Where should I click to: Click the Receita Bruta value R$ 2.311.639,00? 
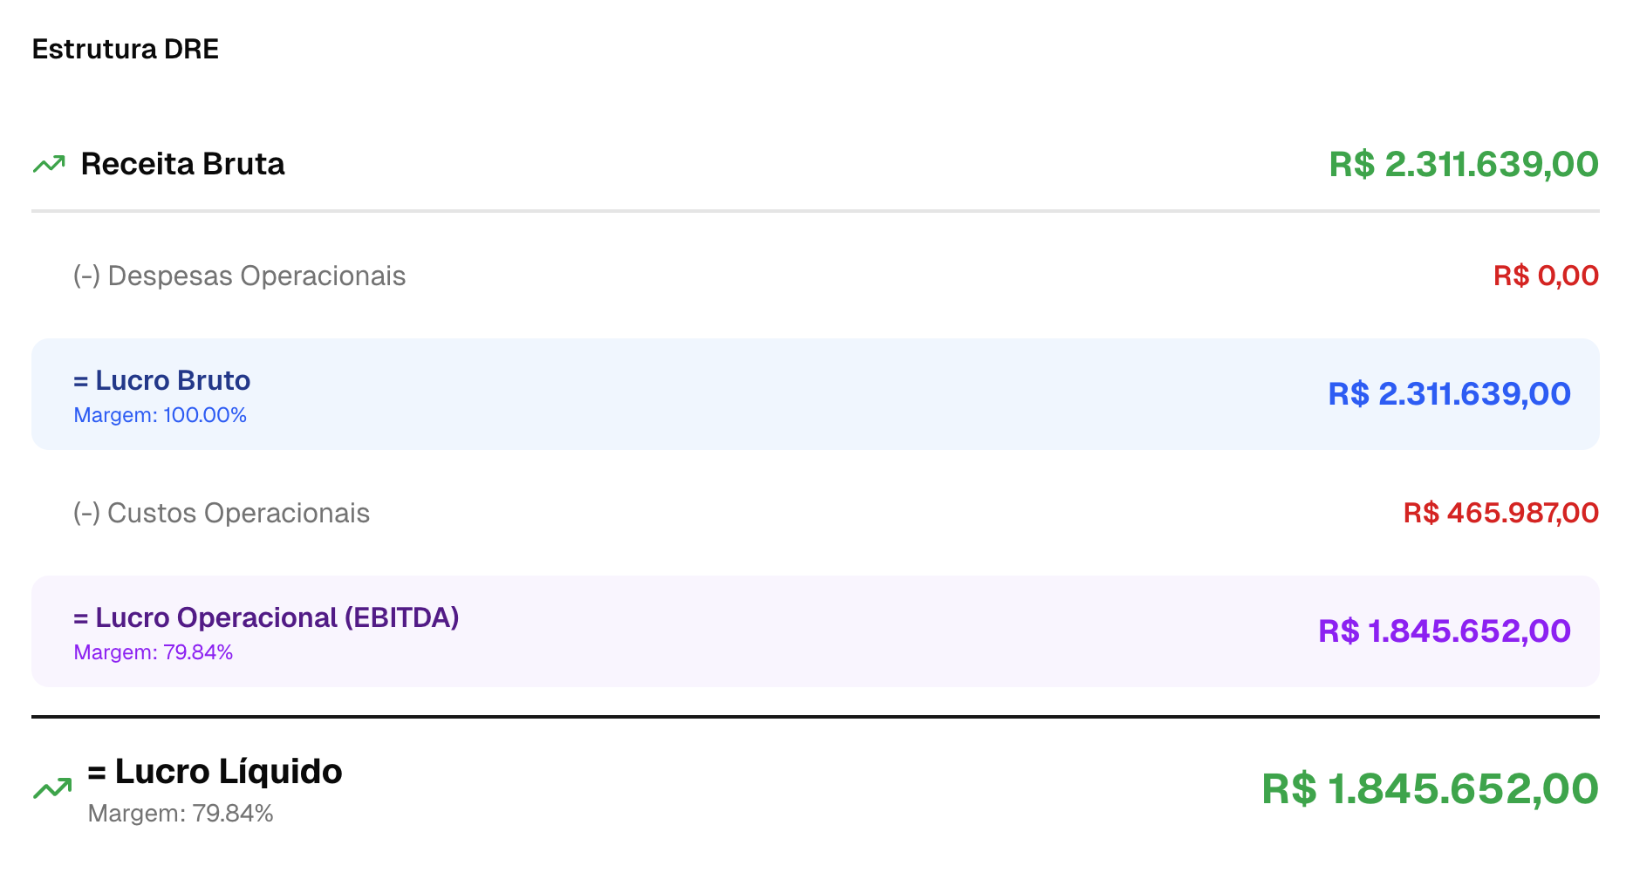tap(1463, 164)
